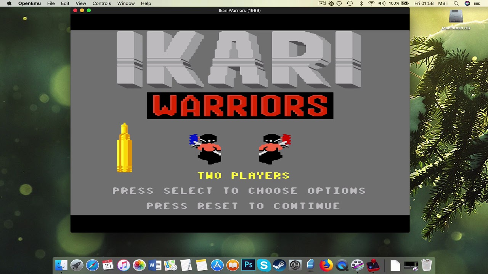The height and width of the screenshot is (274, 488).
Task: Click Time Machine icon in menu bar
Action: tap(350, 3)
